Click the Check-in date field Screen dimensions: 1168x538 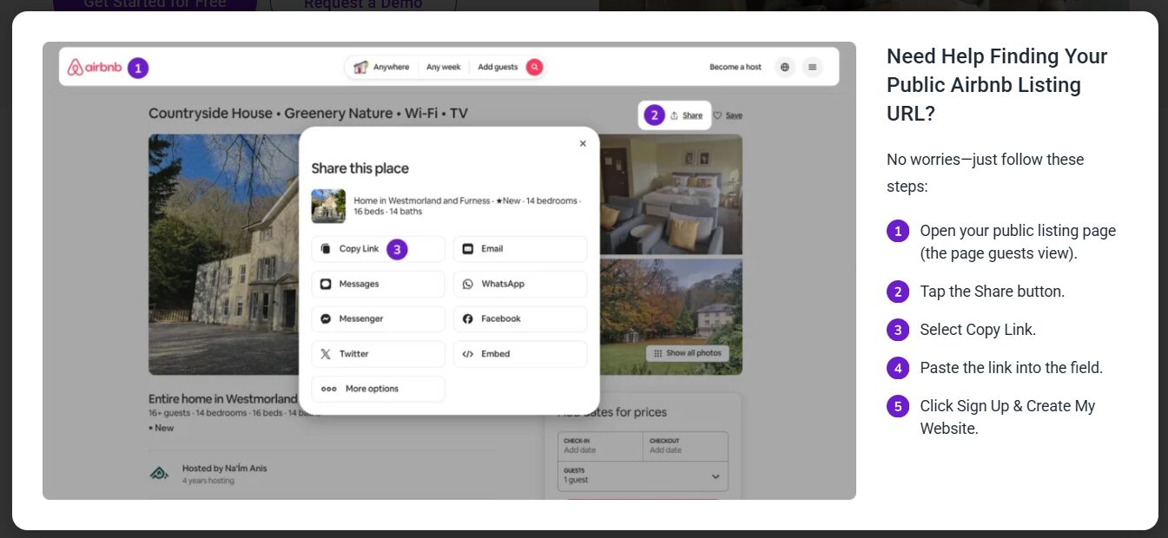(600, 446)
